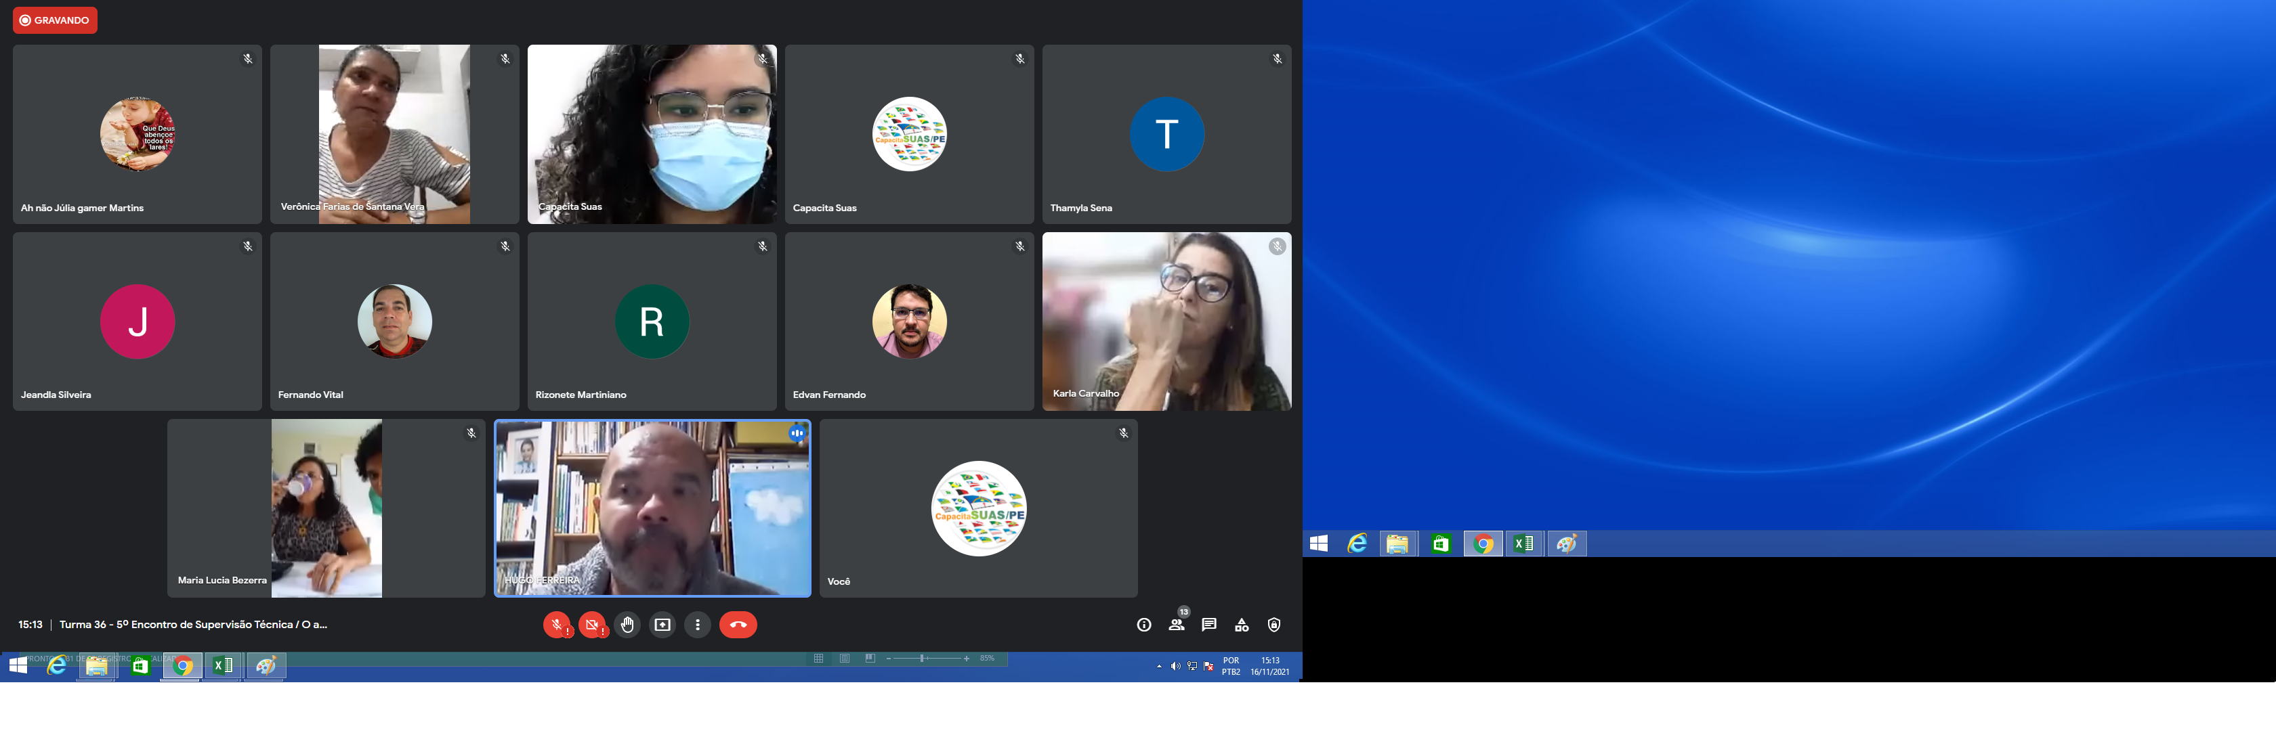This screenshot has width=2276, height=731.
Task: Click the GRAVANDO recording indicator
Action: coord(55,20)
